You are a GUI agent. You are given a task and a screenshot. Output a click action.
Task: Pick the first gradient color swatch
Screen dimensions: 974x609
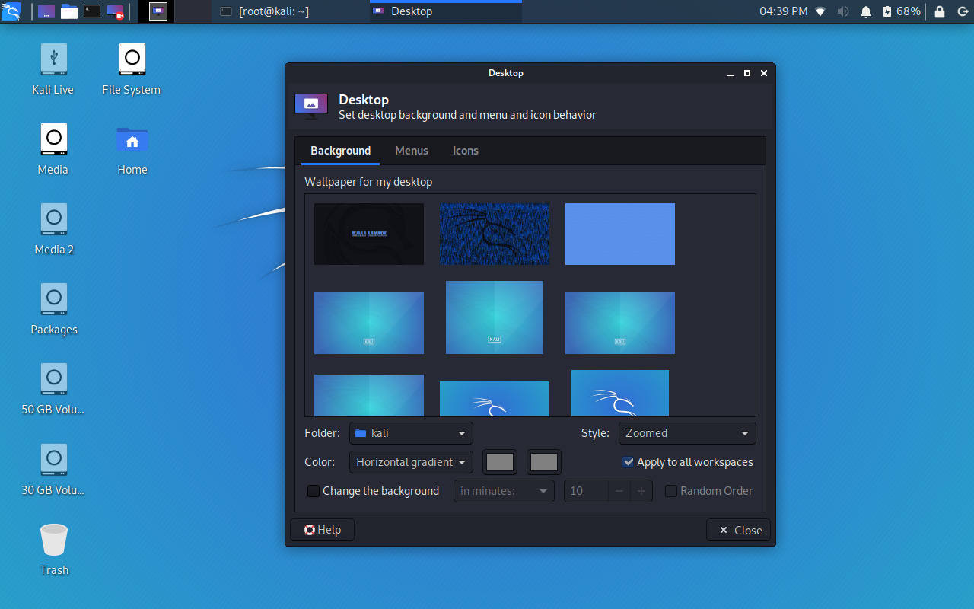[500, 461]
